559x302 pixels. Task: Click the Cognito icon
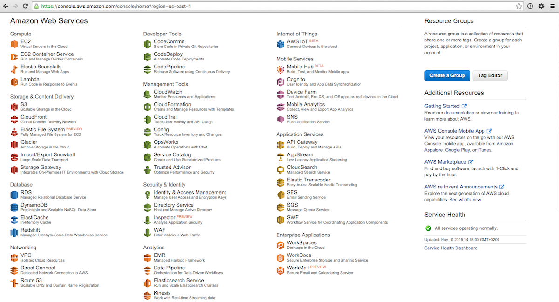[x=280, y=82]
